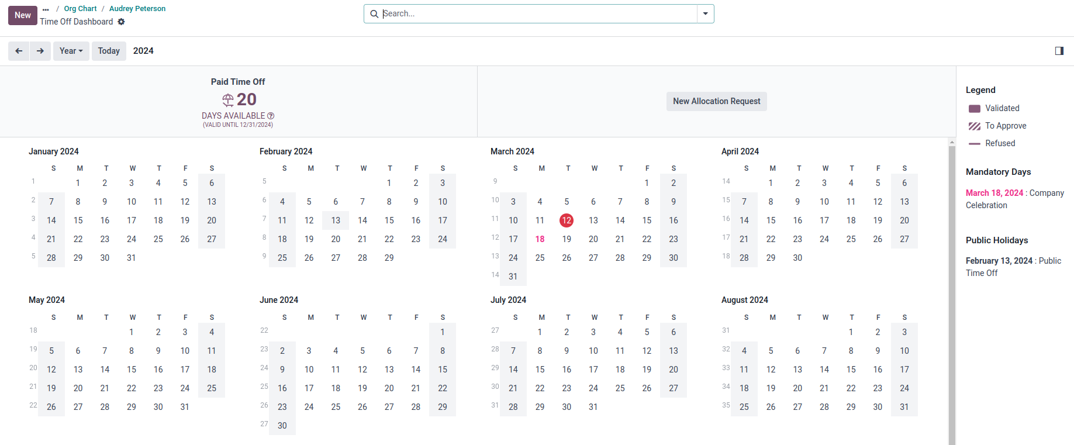The image size is (1074, 445).
Task: Go to Org Chart breadcrumb
Action: point(80,9)
